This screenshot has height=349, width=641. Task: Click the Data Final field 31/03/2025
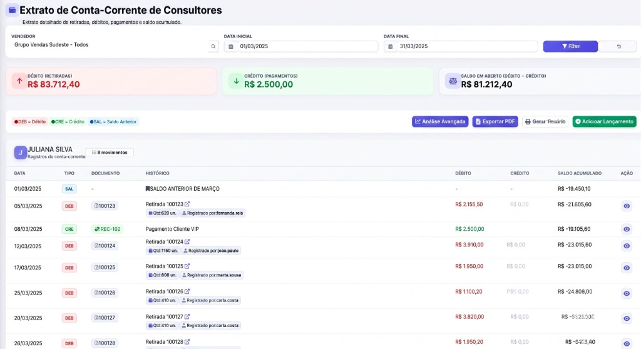(x=467, y=46)
